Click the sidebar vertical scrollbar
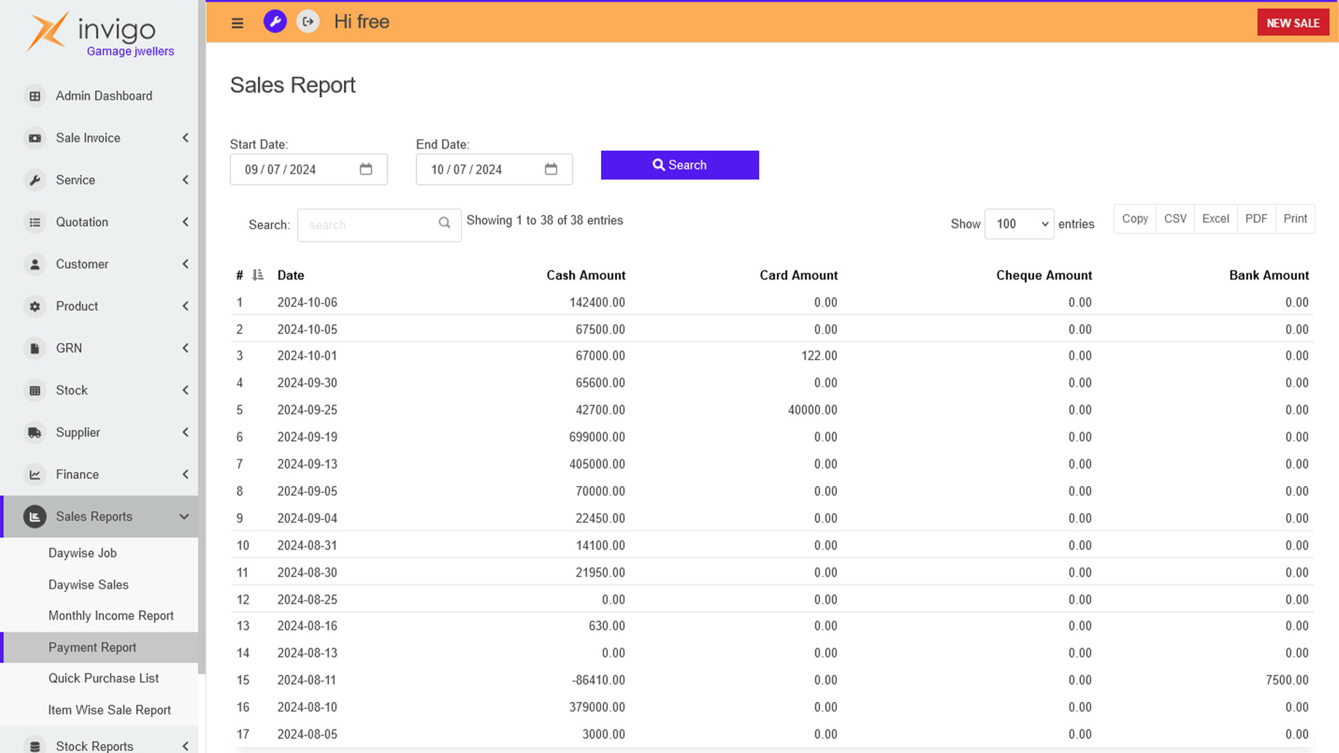 202,337
